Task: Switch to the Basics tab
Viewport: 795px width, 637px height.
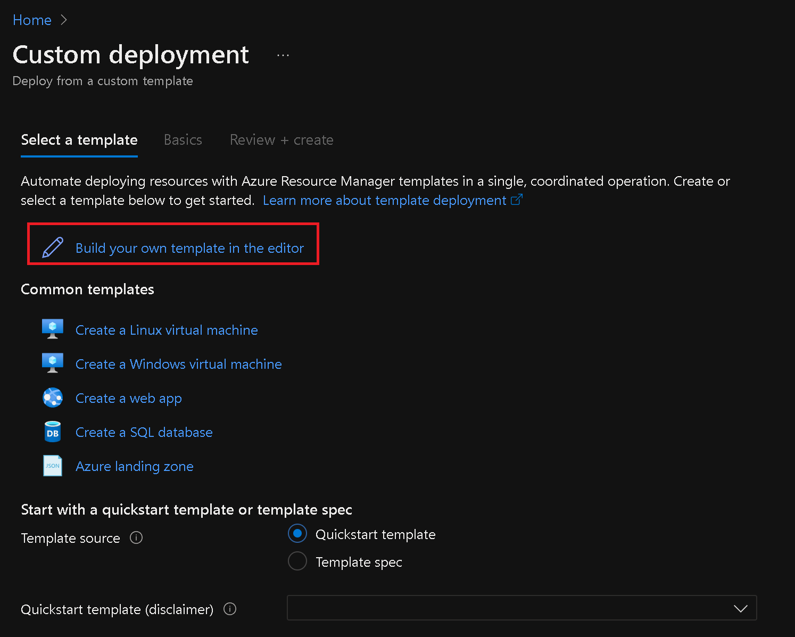Action: (183, 140)
